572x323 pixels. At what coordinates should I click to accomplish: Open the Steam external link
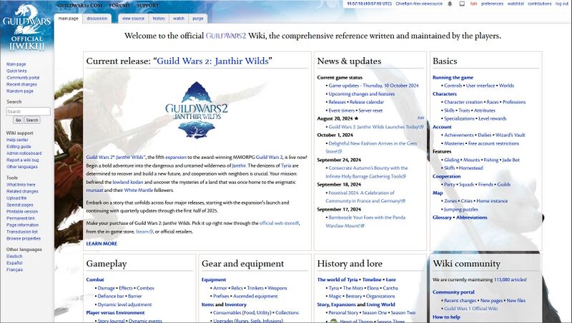(144, 231)
